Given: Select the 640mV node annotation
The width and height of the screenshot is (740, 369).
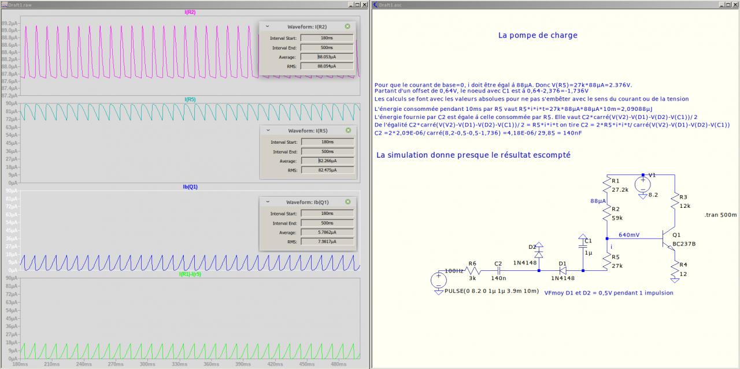Looking at the screenshot, I should point(629,235).
